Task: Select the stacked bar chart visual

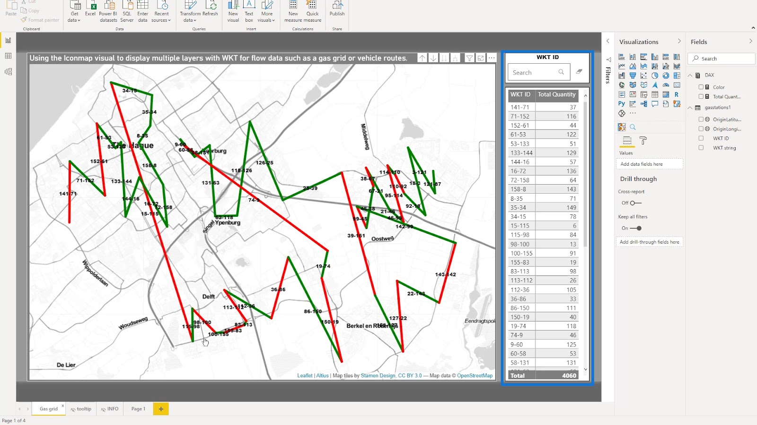Action: [x=622, y=57]
